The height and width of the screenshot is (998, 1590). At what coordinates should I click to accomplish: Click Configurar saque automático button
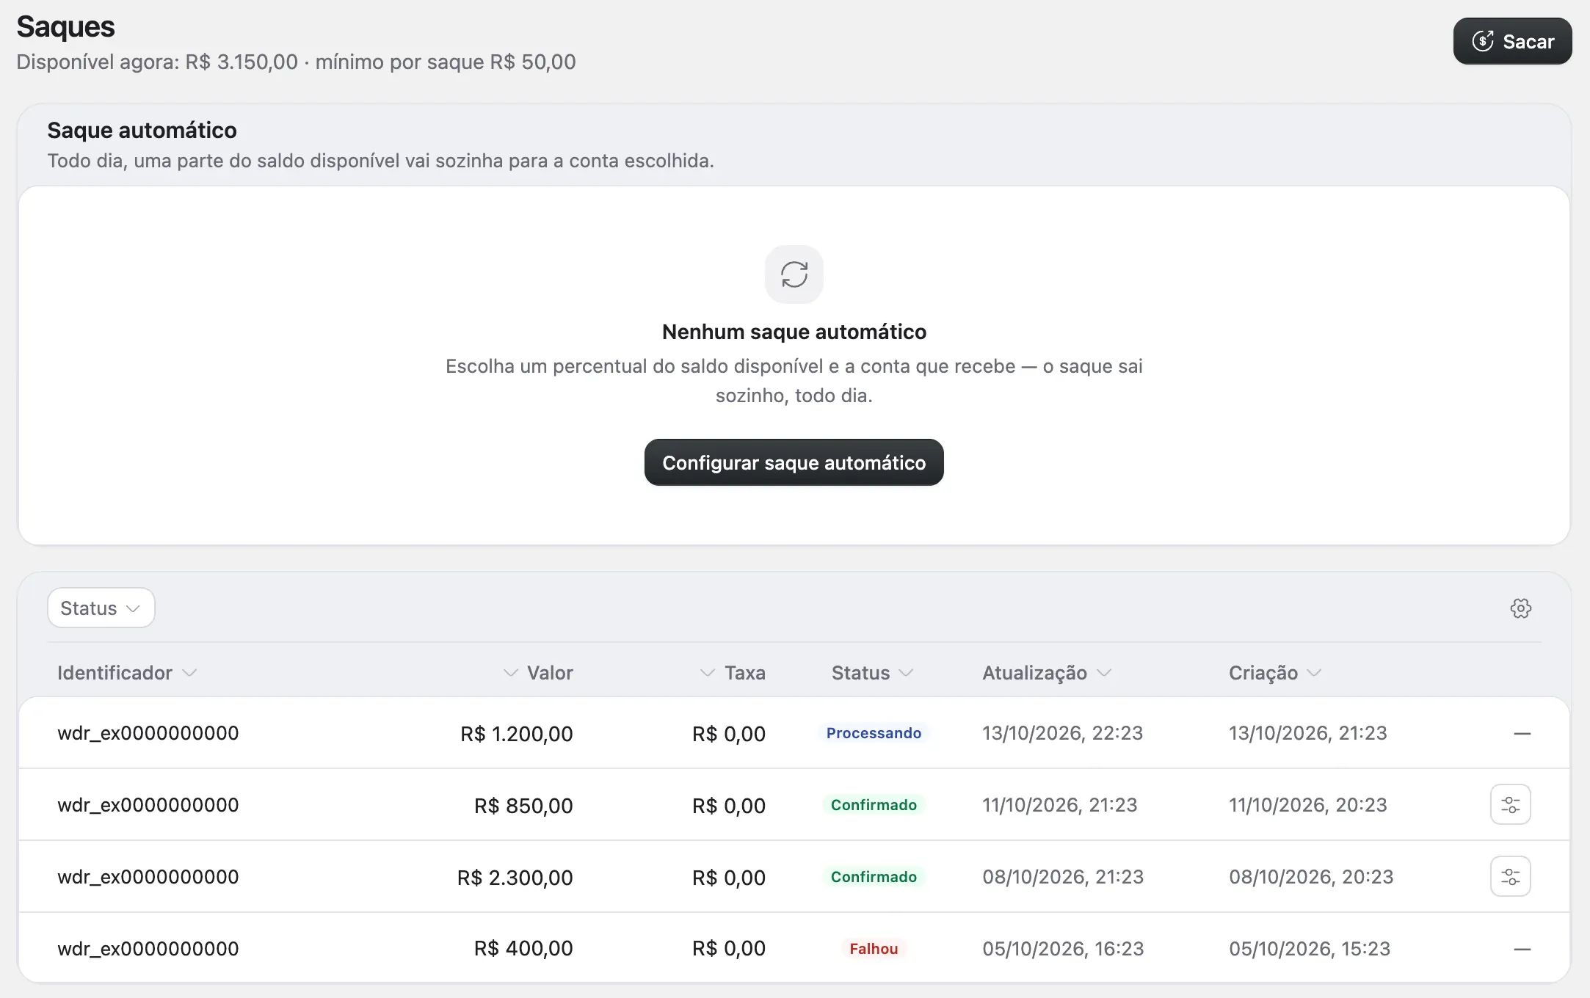click(794, 462)
